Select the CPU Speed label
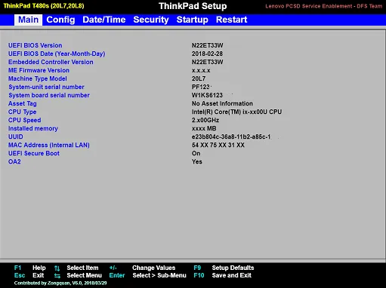Image resolution: width=386 pixels, height=288 pixels. pyautogui.click(x=25, y=120)
